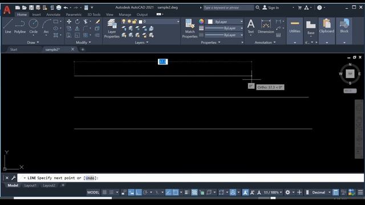Click the Undo option in command line
The image size is (365, 205).
point(90,178)
